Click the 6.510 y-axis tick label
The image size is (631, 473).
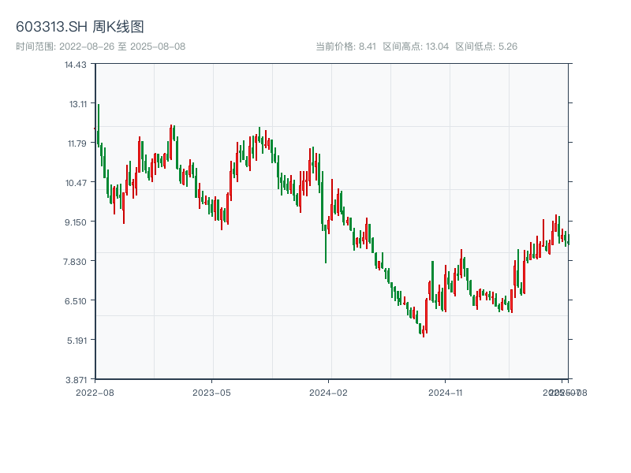pyautogui.click(x=76, y=301)
